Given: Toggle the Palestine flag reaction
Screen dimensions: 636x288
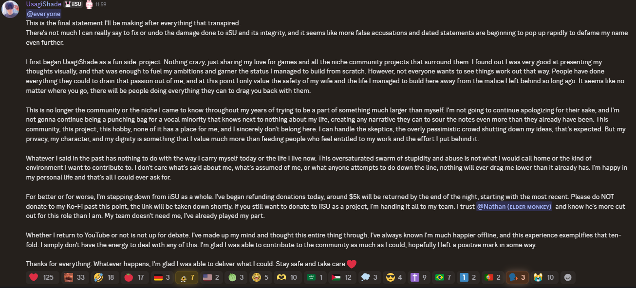Looking at the screenshot, I should coord(342,278).
